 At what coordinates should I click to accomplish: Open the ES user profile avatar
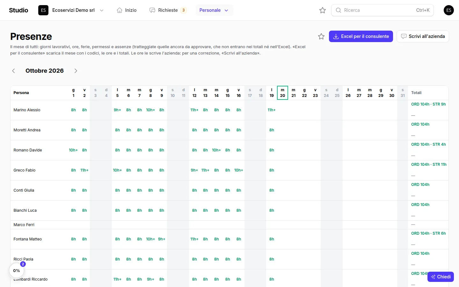[449, 10]
